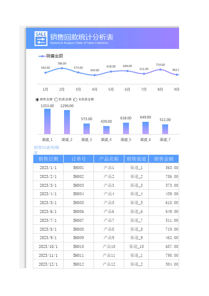This screenshot has height=296, width=209.
Task: Click the 渠道_4 bar labeled 439.00
Action: click(106, 130)
